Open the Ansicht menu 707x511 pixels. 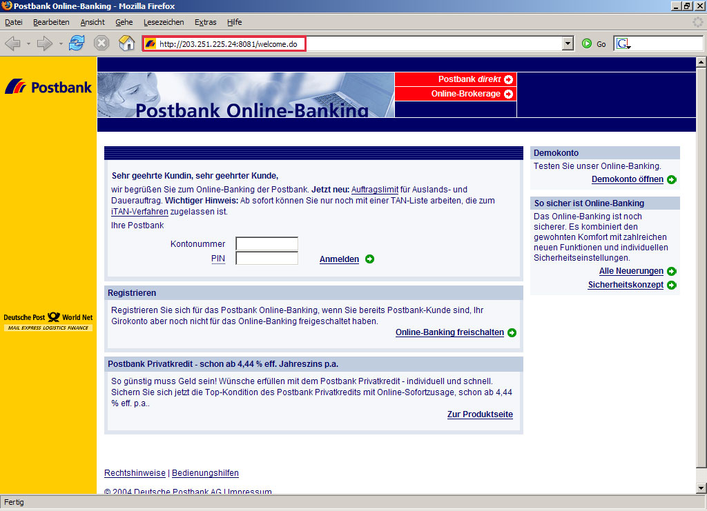click(x=93, y=22)
